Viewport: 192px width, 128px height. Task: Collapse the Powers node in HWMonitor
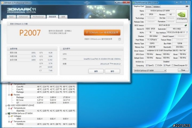point(9,95)
